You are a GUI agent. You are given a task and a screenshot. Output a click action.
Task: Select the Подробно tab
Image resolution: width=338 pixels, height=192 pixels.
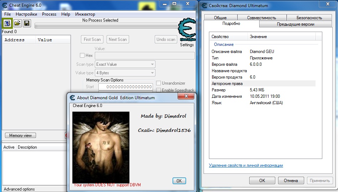[x=231, y=23]
